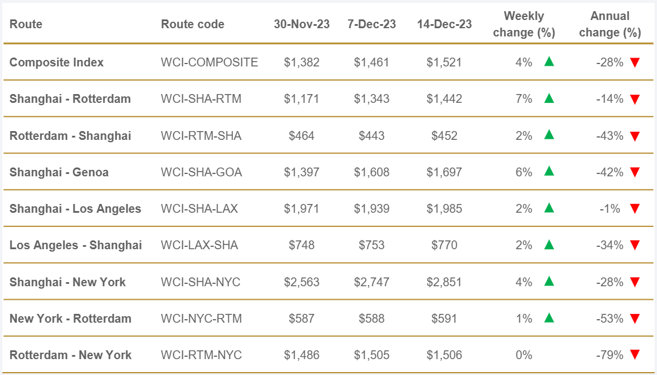Click red down arrow for Rotterdam - New York
Image resolution: width=657 pixels, height=375 pixels.
[635, 356]
